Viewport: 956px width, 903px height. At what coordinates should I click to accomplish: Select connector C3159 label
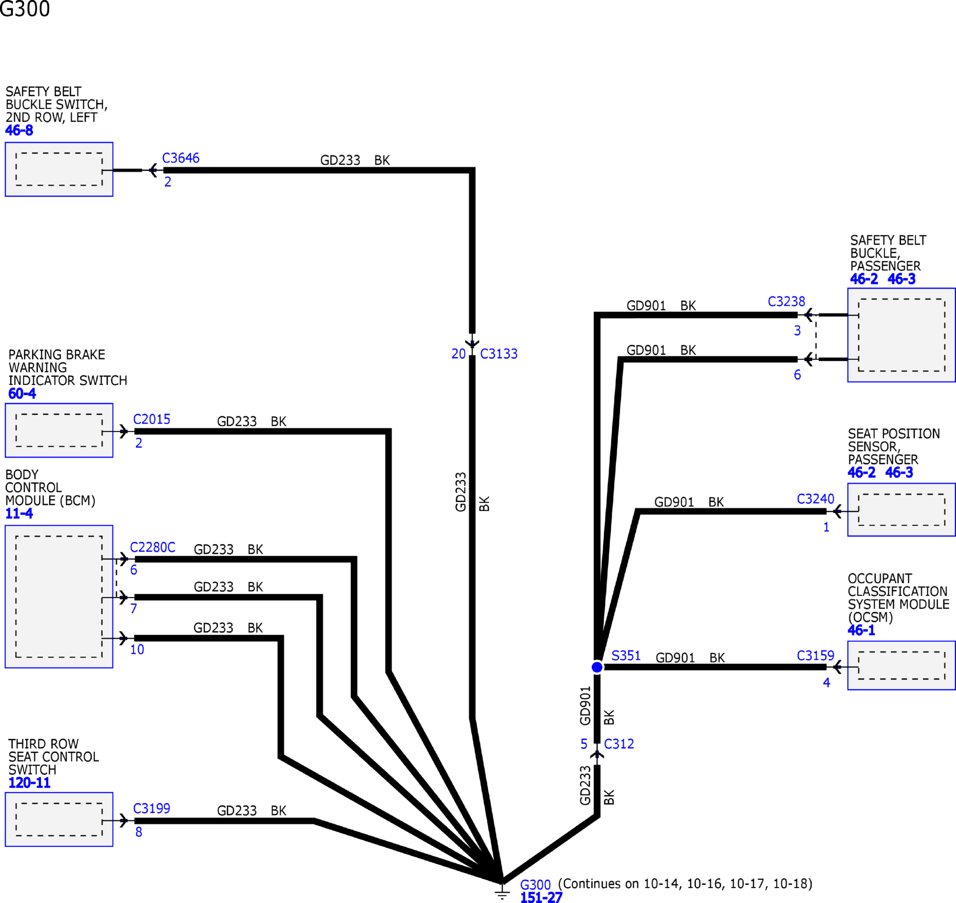click(x=816, y=655)
